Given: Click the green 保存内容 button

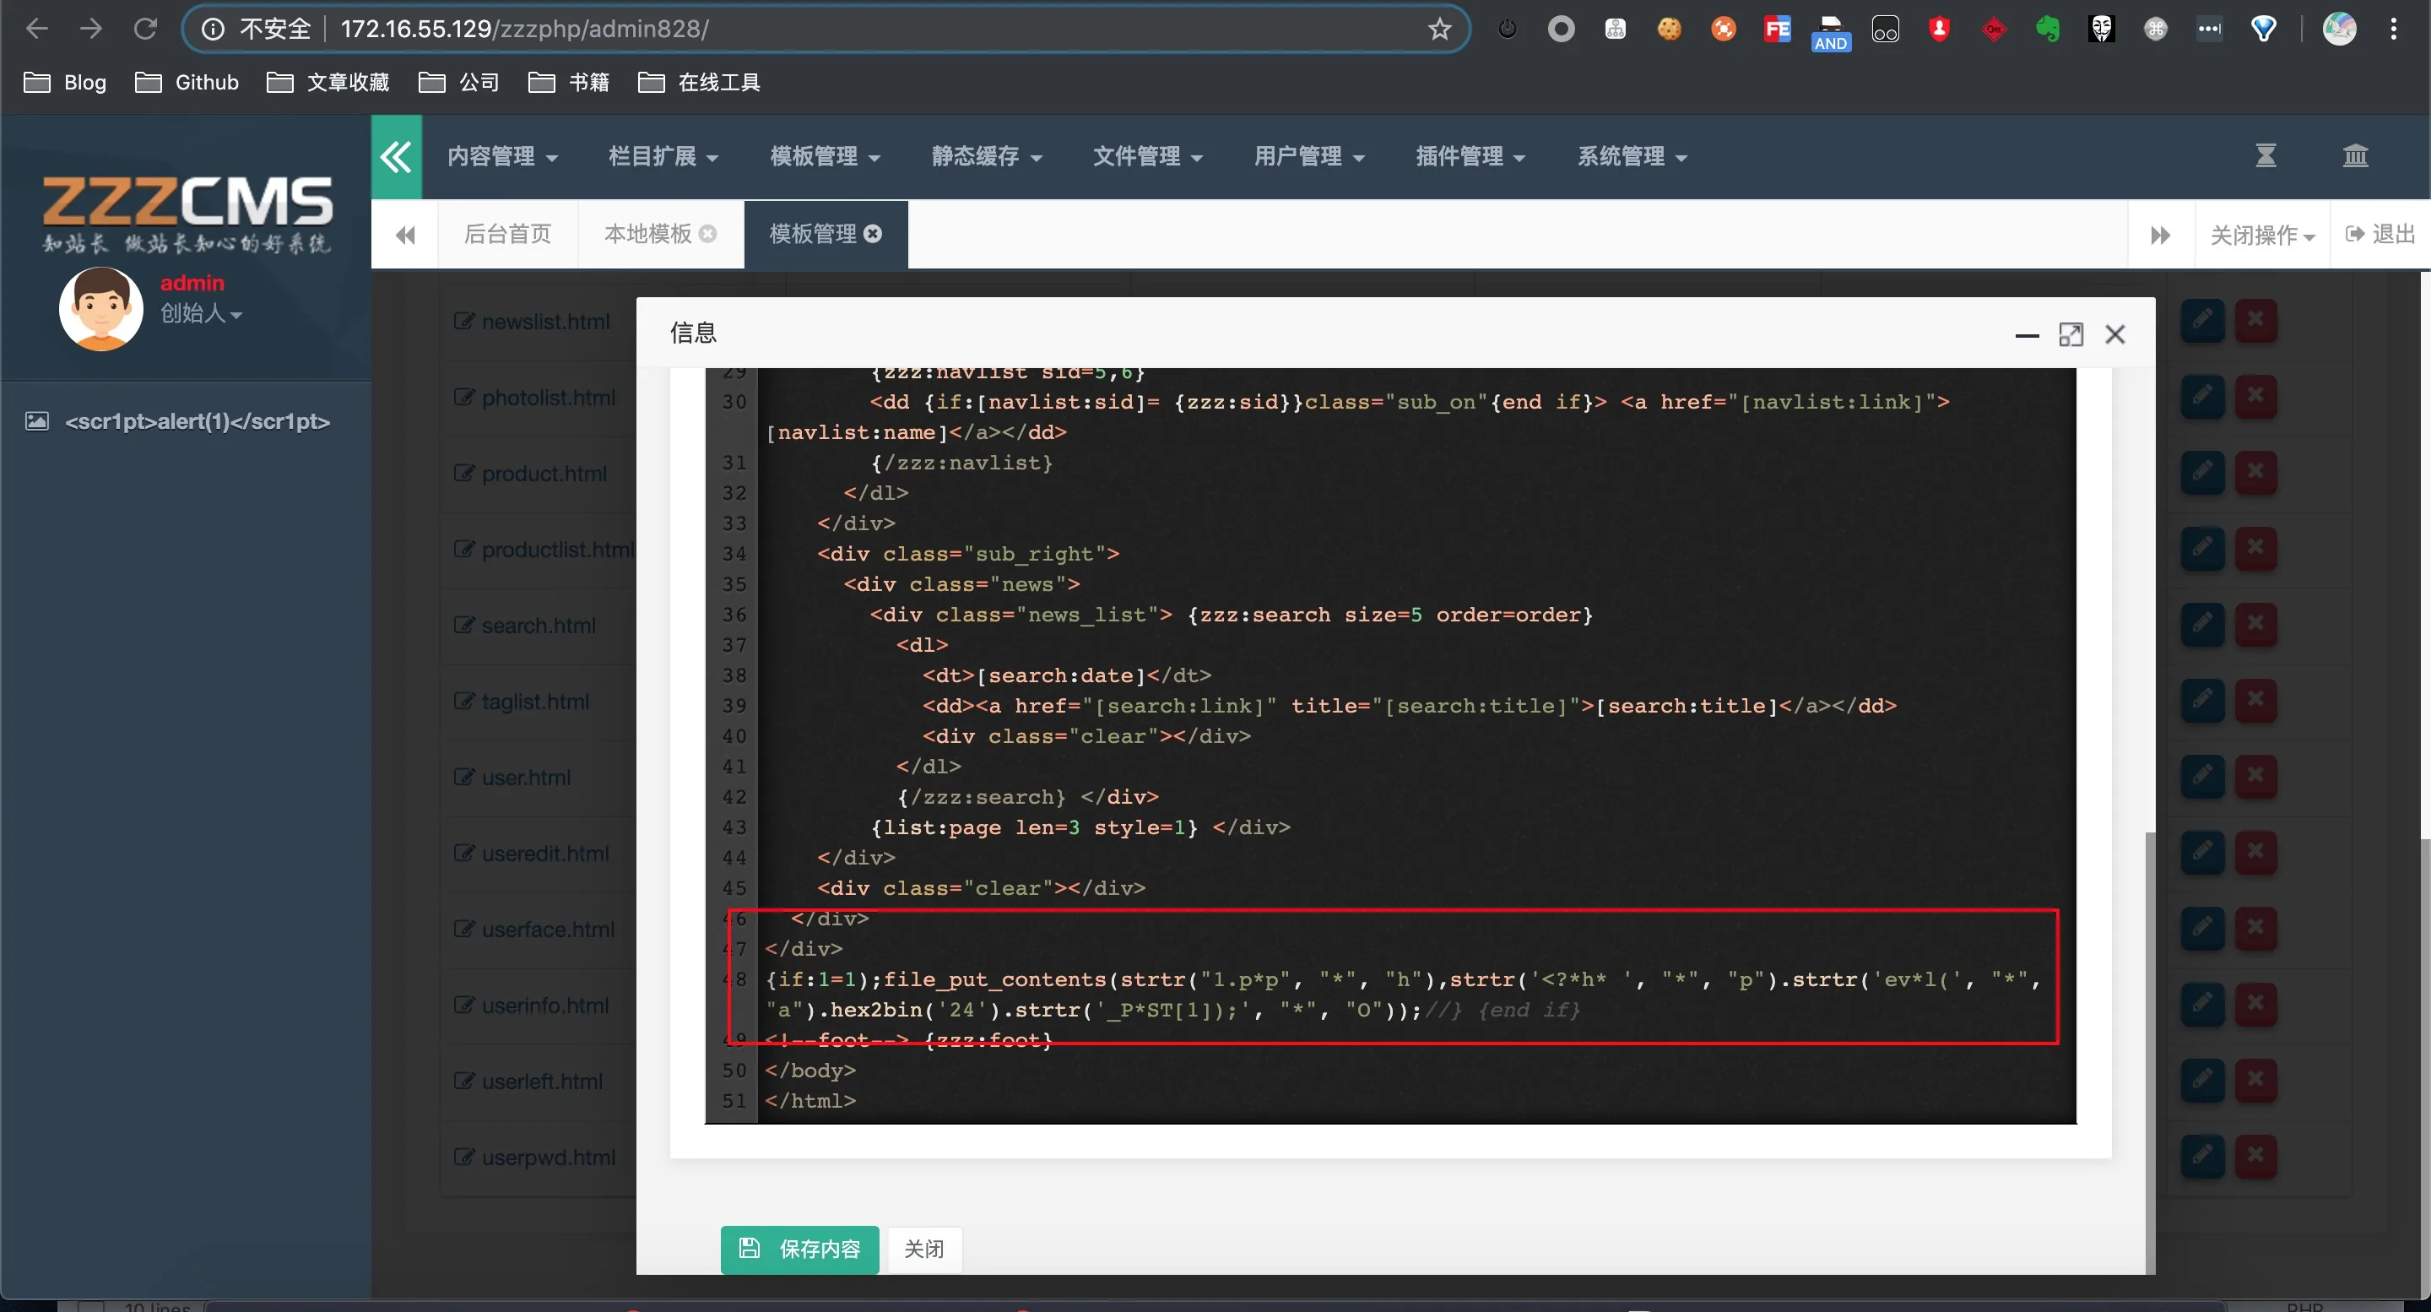Looking at the screenshot, I should tap(799, 1249).
